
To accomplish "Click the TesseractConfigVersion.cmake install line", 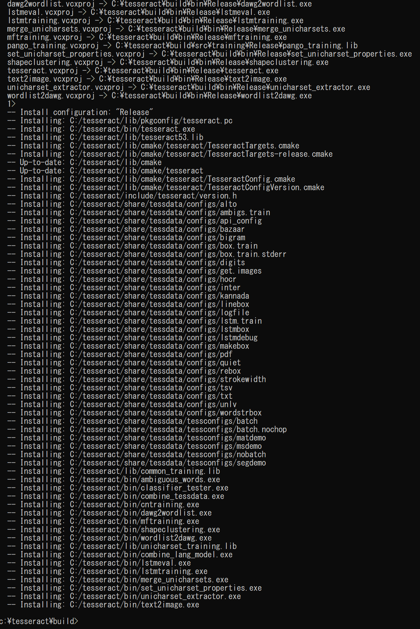I will pos(166,187).
